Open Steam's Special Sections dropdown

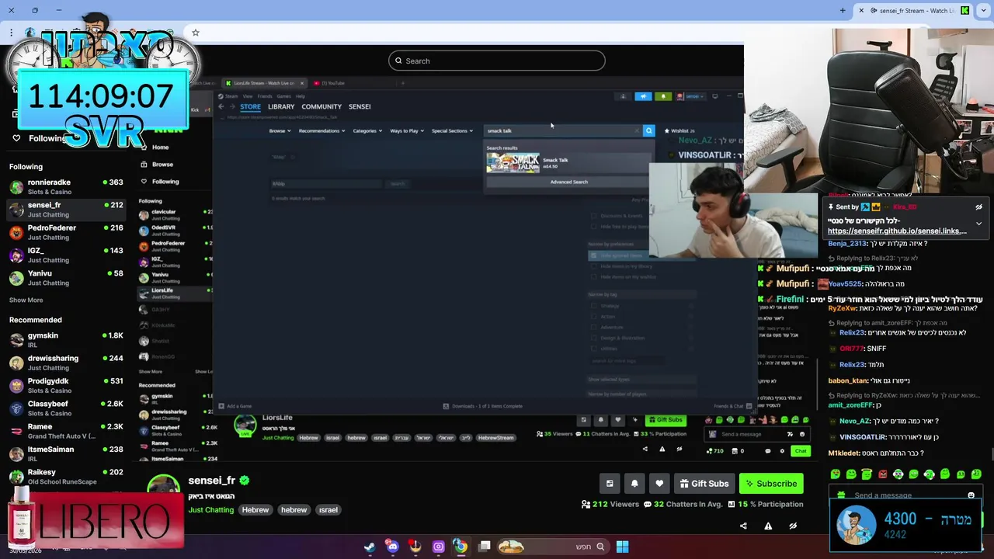(452, 130)
